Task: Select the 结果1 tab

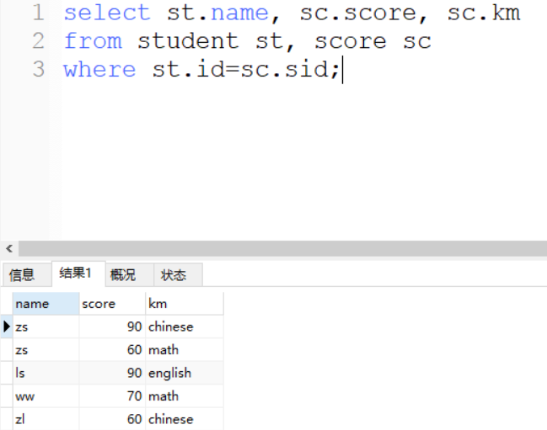Action: click(78, 273)
